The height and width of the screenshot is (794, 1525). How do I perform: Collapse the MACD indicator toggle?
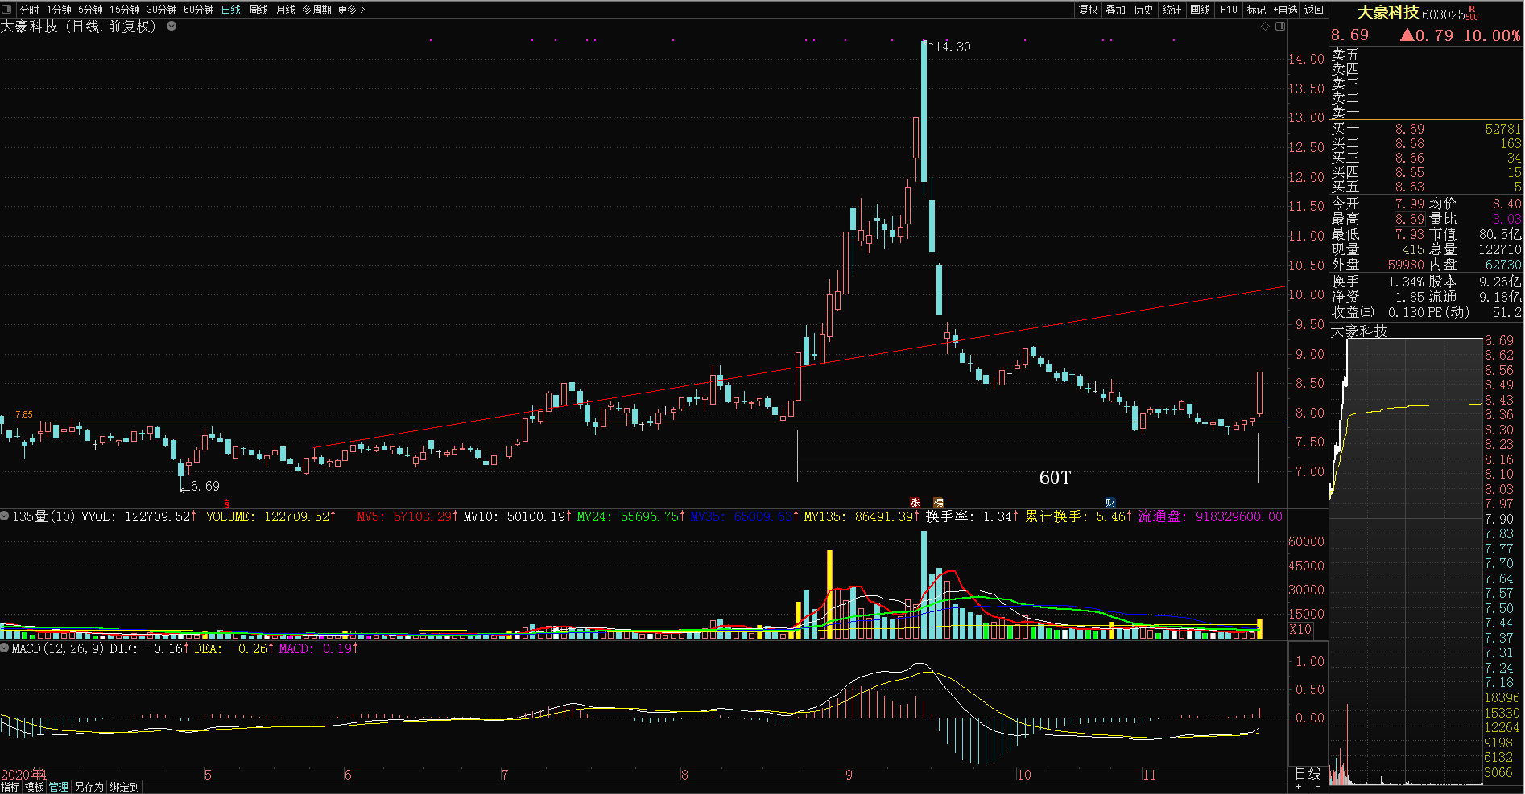point(5,648)
